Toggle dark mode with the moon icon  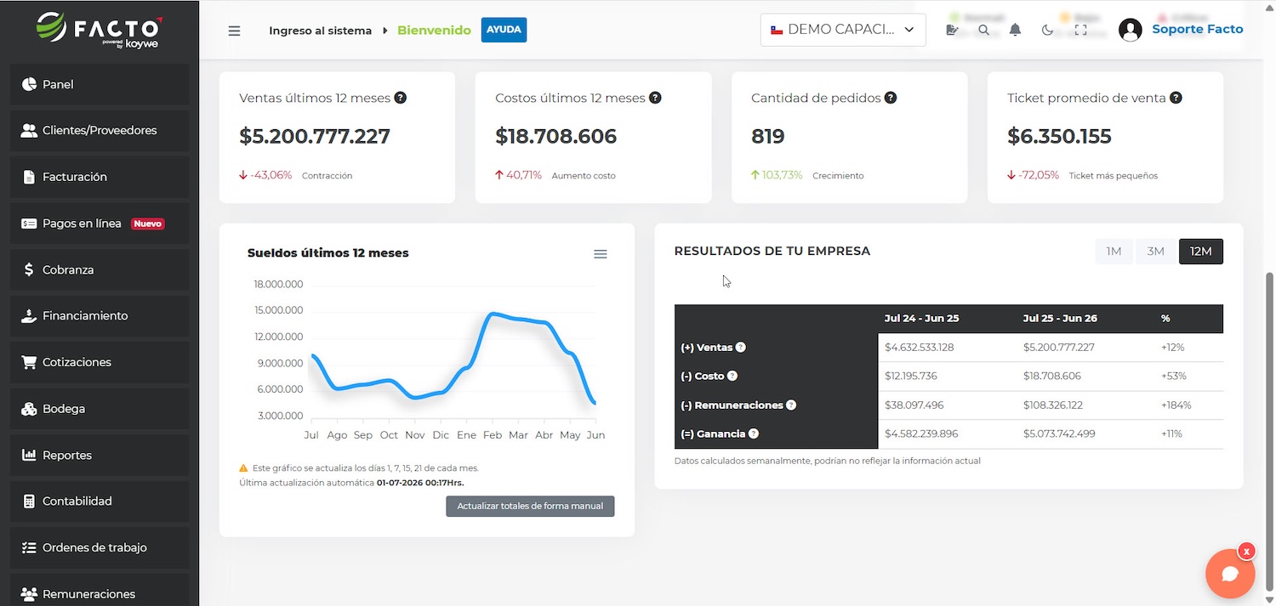(x=1047, y=30)
